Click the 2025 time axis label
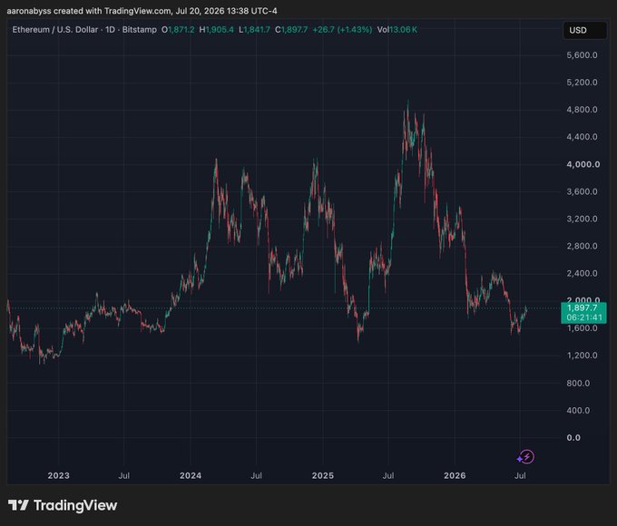The height and width of the screenshot is (526, 617). (x=323, y=475)
